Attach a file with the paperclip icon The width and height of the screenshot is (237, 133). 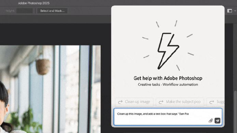(211, 121)
